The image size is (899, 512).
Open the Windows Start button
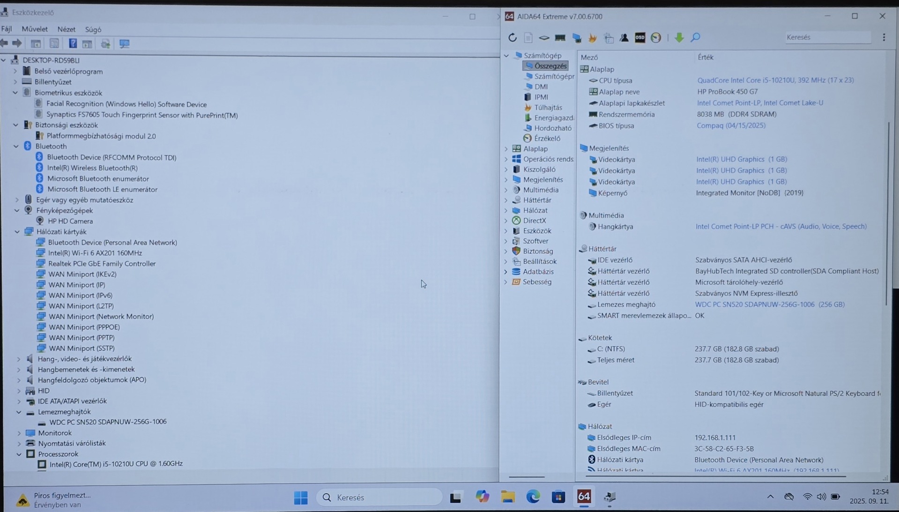point(301,497)
